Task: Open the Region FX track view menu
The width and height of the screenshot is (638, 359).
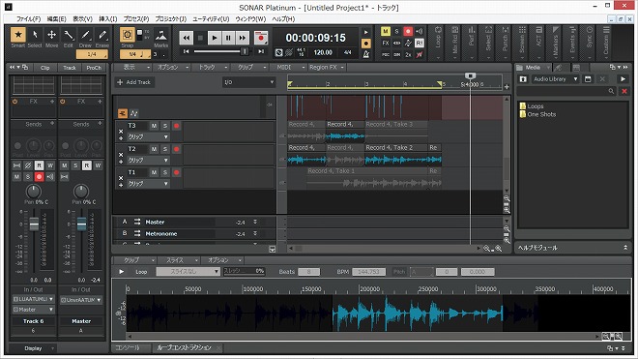Action: point(327,67)
